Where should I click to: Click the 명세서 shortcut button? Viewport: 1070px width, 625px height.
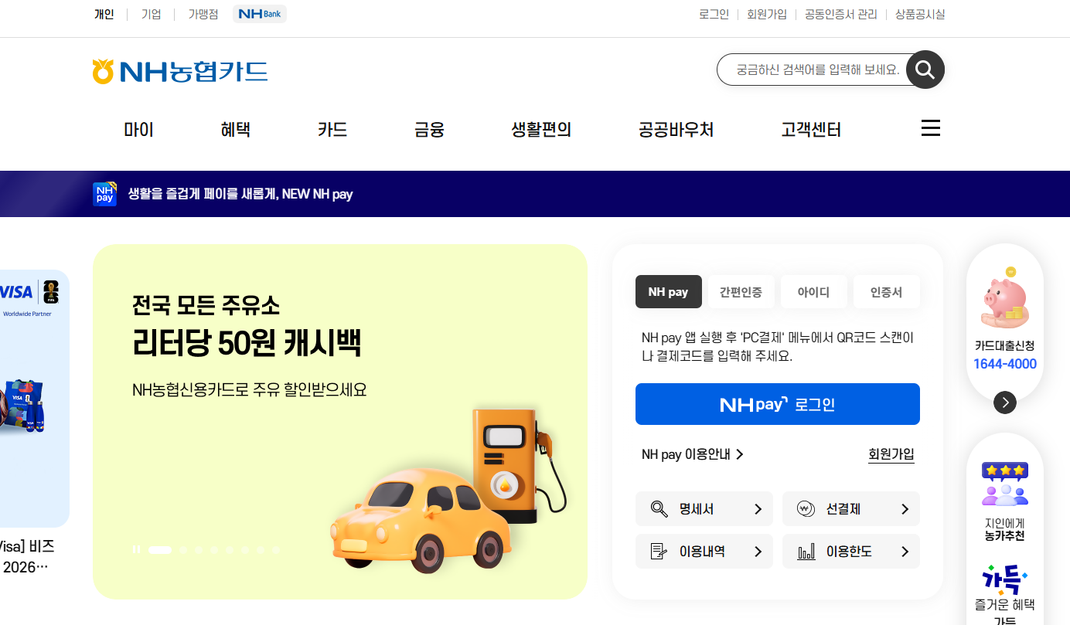click(x=704, y=509)
